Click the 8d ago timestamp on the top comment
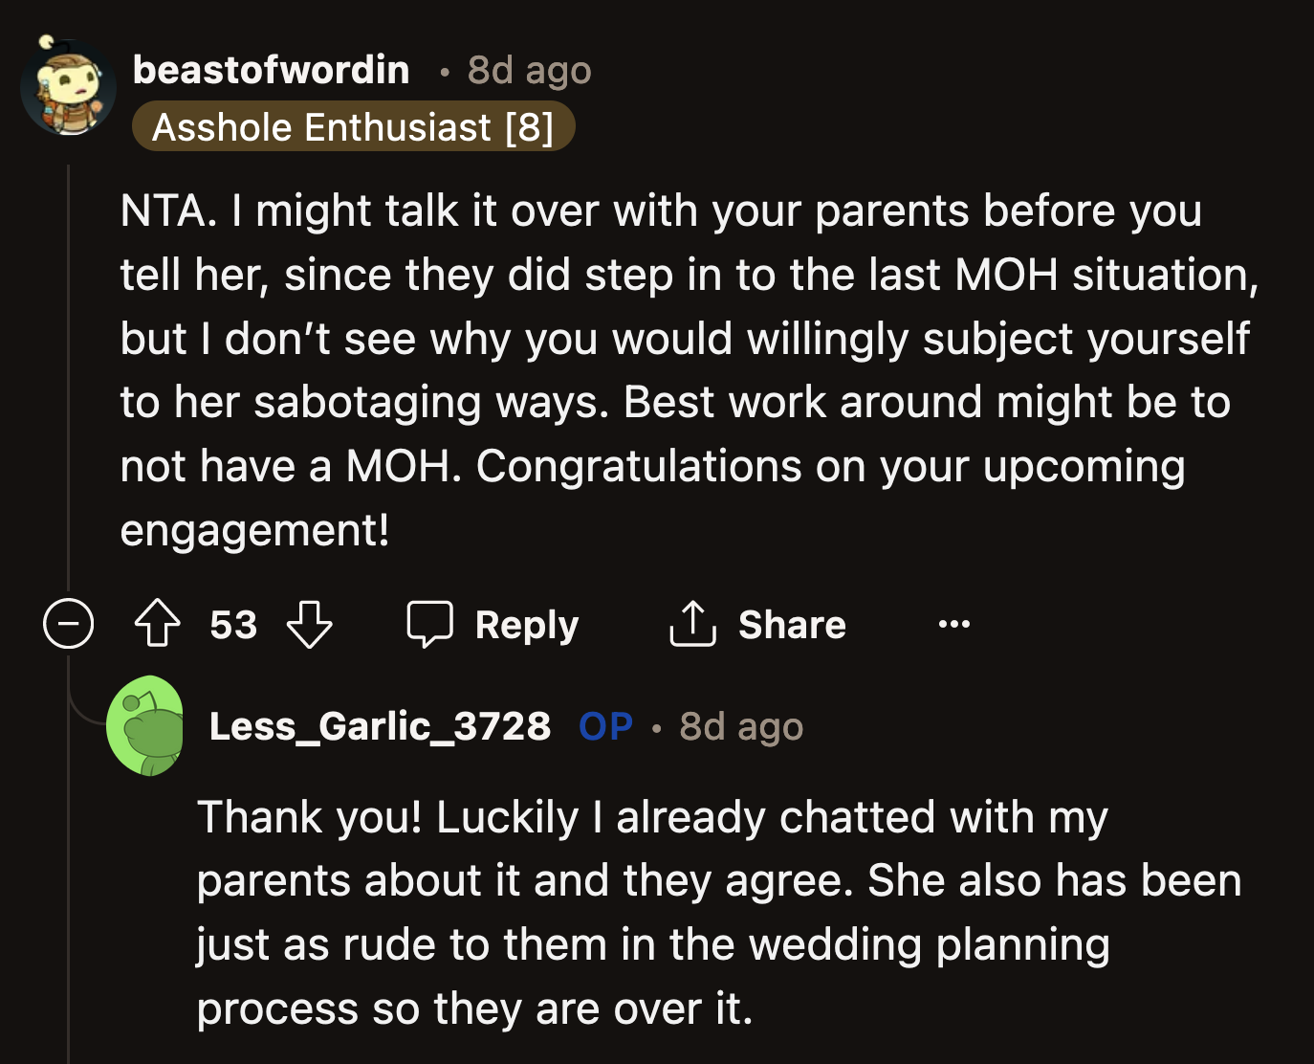This screenshot has height=1064, width=1314. coord(528,69)
